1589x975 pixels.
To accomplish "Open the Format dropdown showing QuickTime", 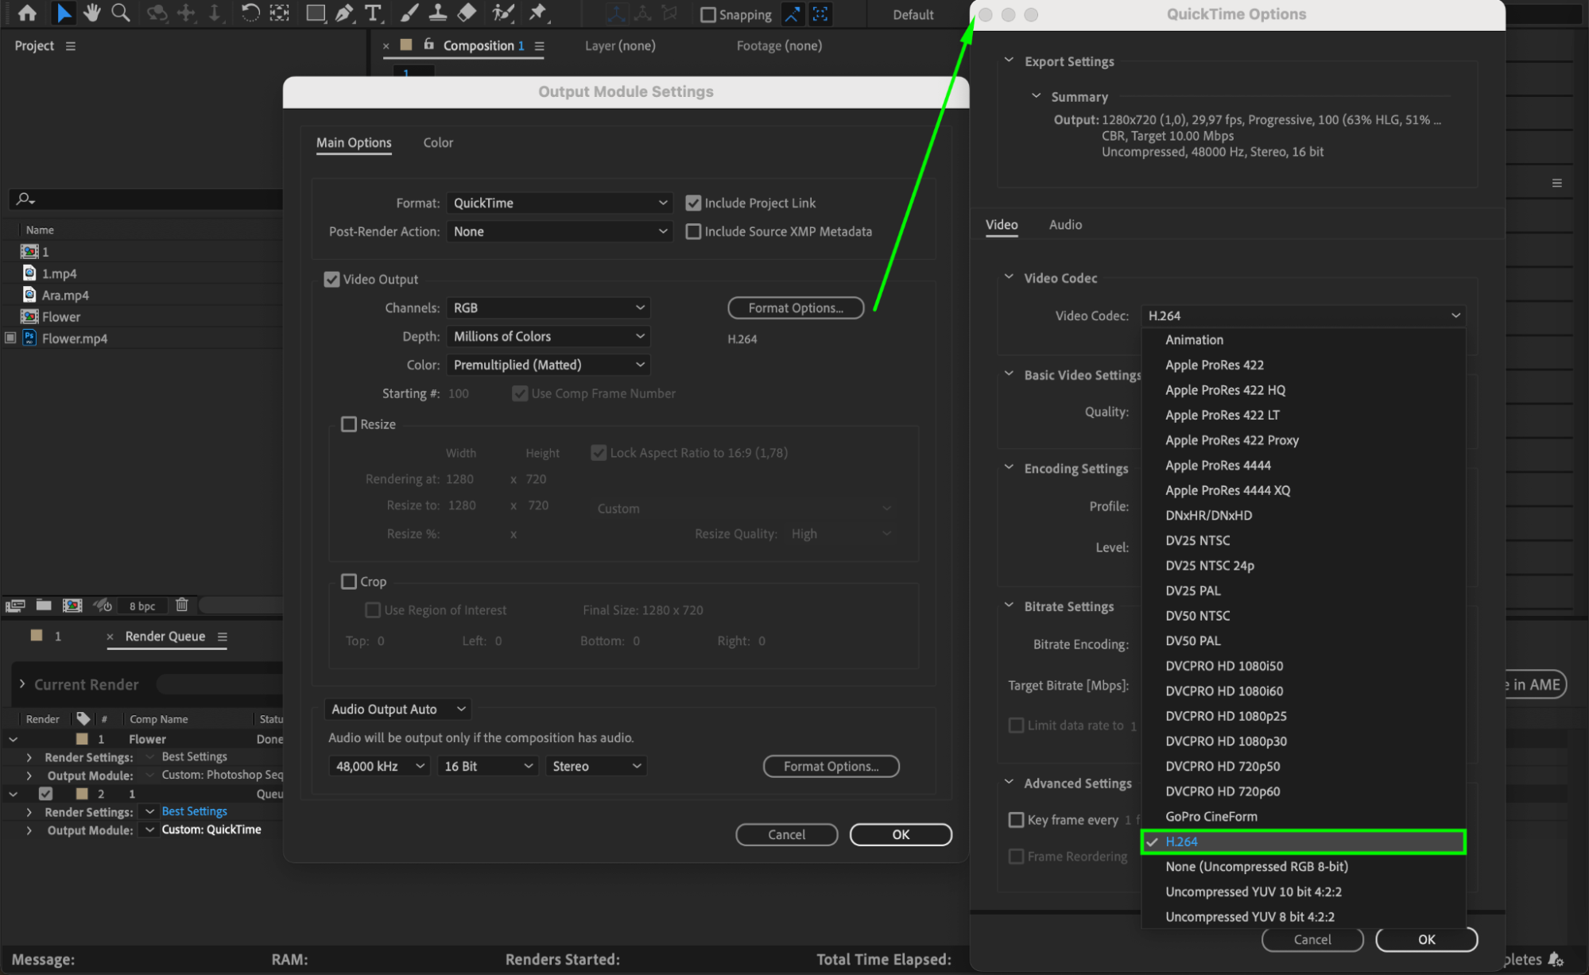I will pyautogui.click(x=560, y=203).
